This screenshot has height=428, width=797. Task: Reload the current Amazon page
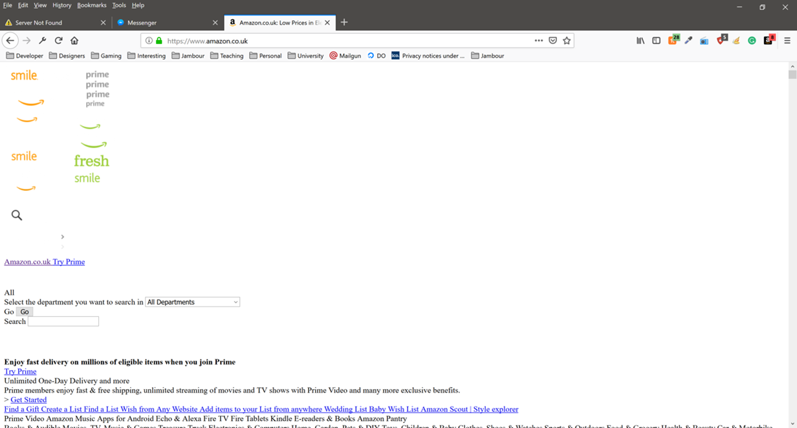[58, 40]
